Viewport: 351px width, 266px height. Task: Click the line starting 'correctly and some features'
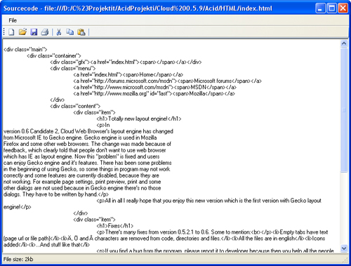[81, 175]
